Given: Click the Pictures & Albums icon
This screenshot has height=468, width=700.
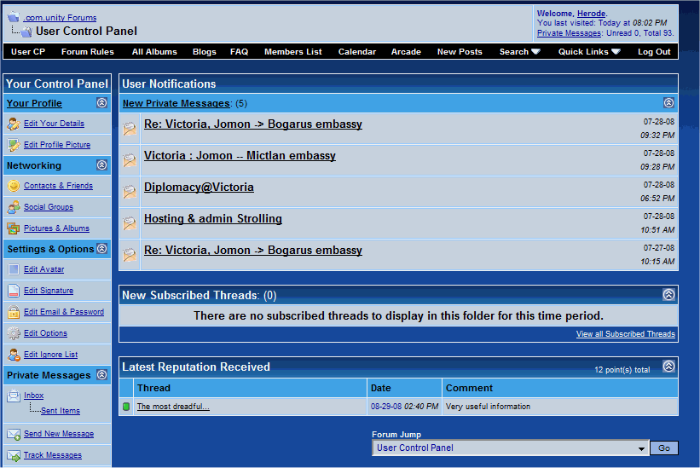Looking at the screenshot, I should pos(14,228).
